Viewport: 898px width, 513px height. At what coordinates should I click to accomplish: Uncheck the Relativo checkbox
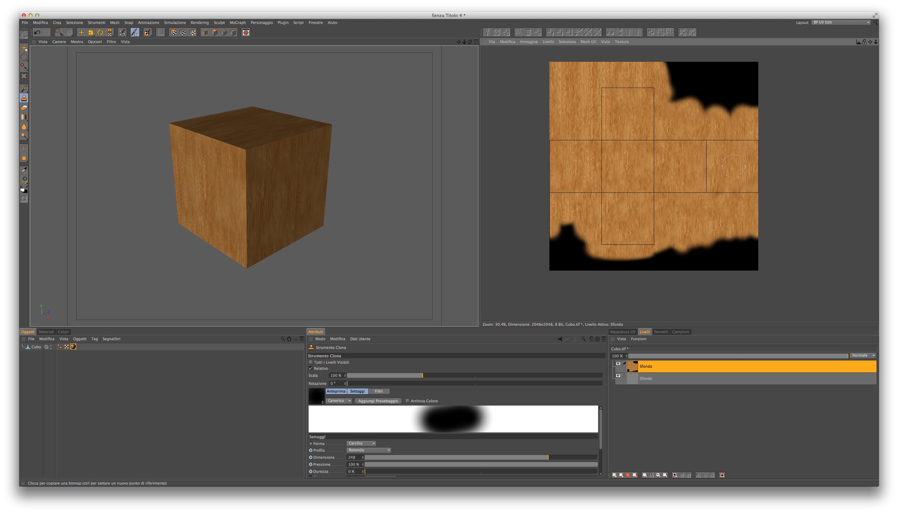coord(311,368)
